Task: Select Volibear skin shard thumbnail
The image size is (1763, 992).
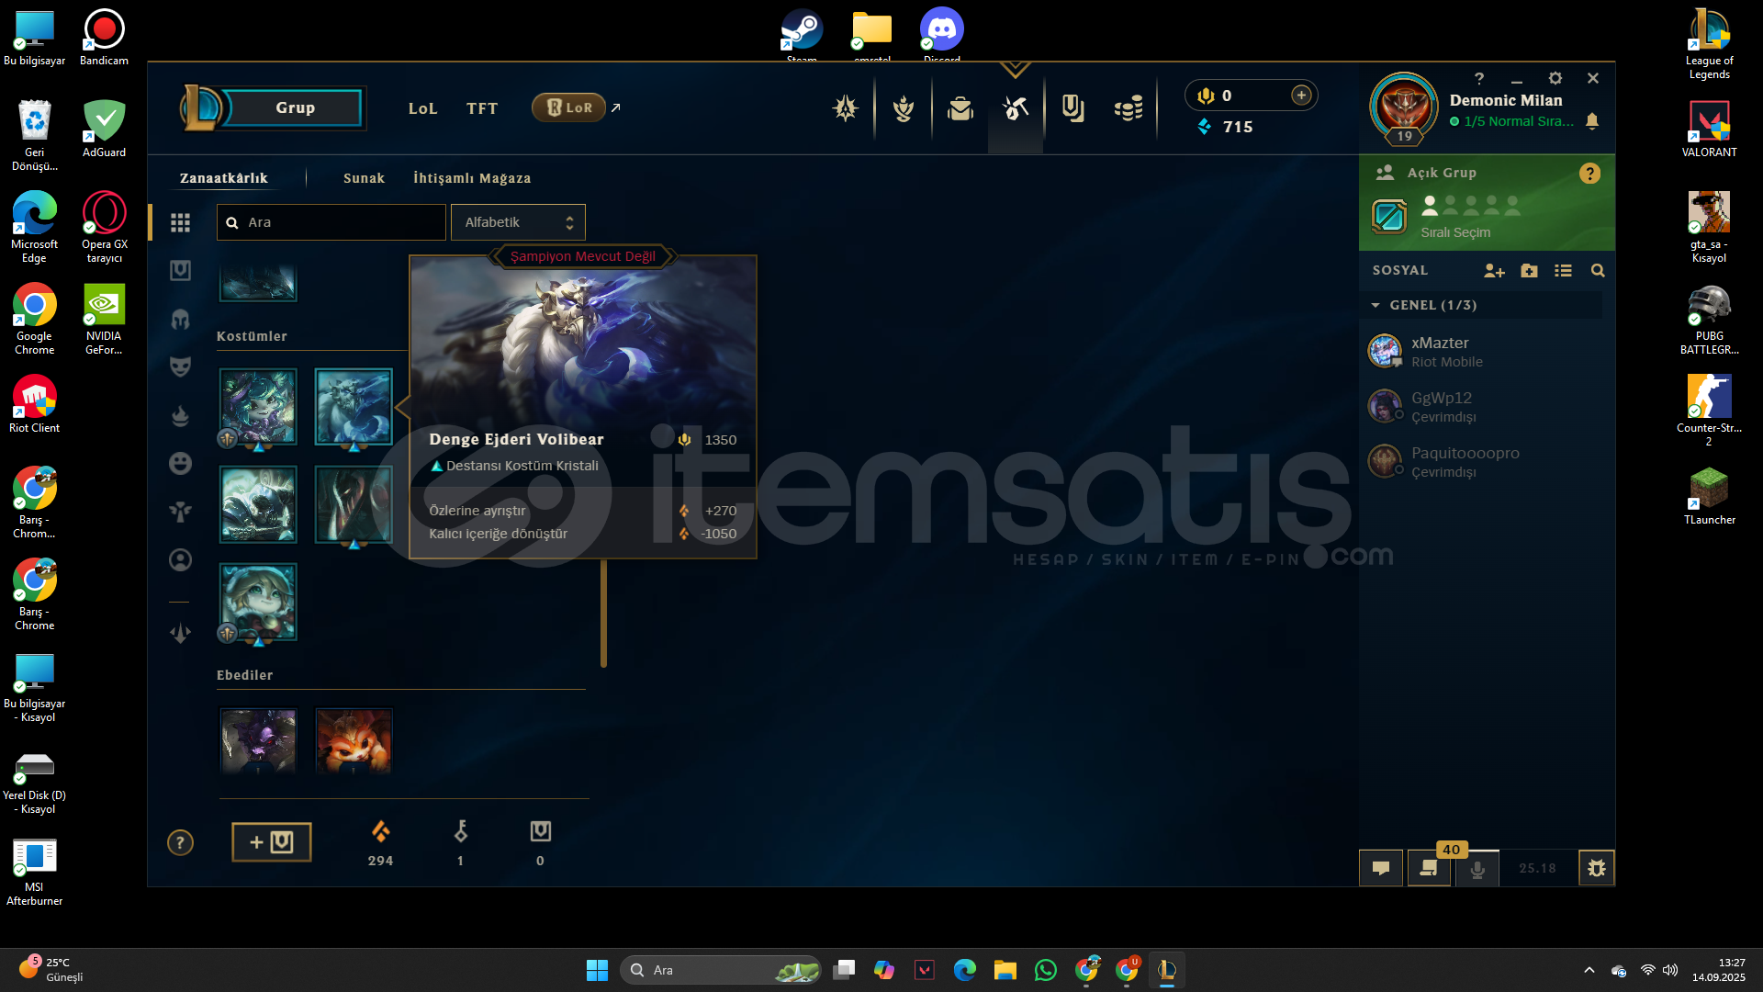Action: click(x=354, y=407)
